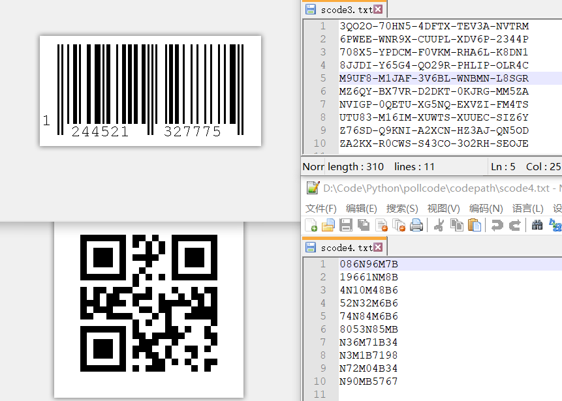Click the line Z76SD-Q9KNI-A2XCN-HZ3AJ-QN5OD

point(434,130)
